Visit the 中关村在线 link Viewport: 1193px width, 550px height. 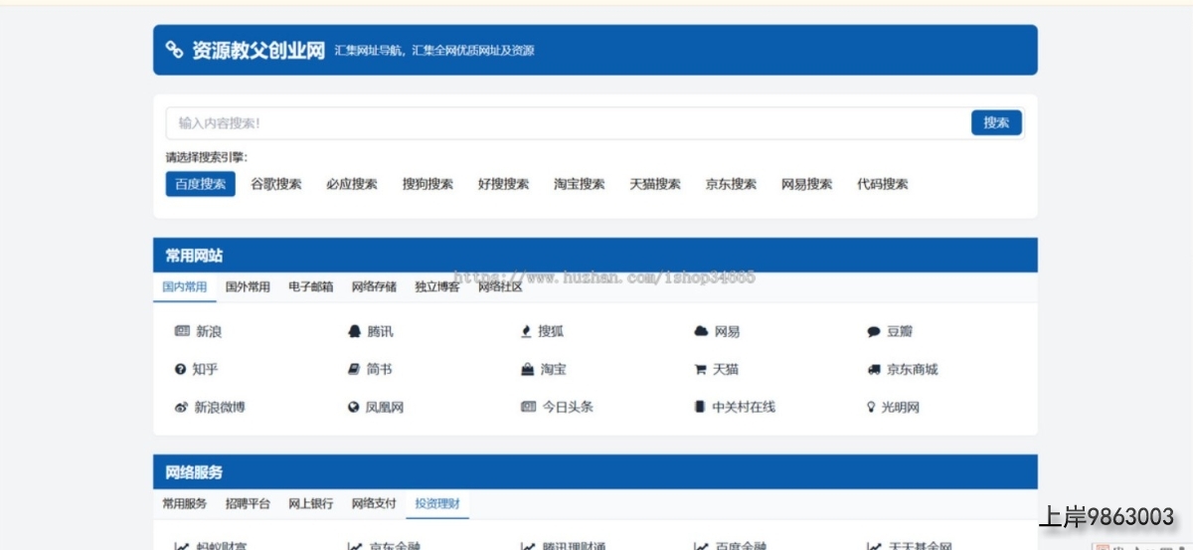point(744,407)
